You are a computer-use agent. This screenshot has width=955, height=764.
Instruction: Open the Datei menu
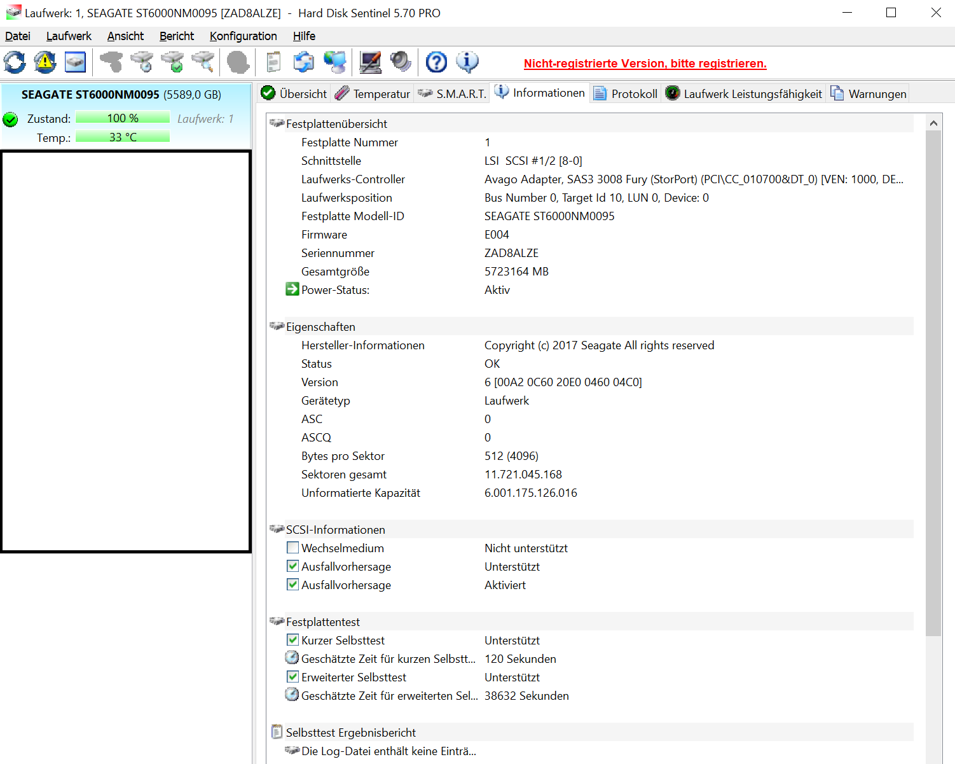click(18, 36)
